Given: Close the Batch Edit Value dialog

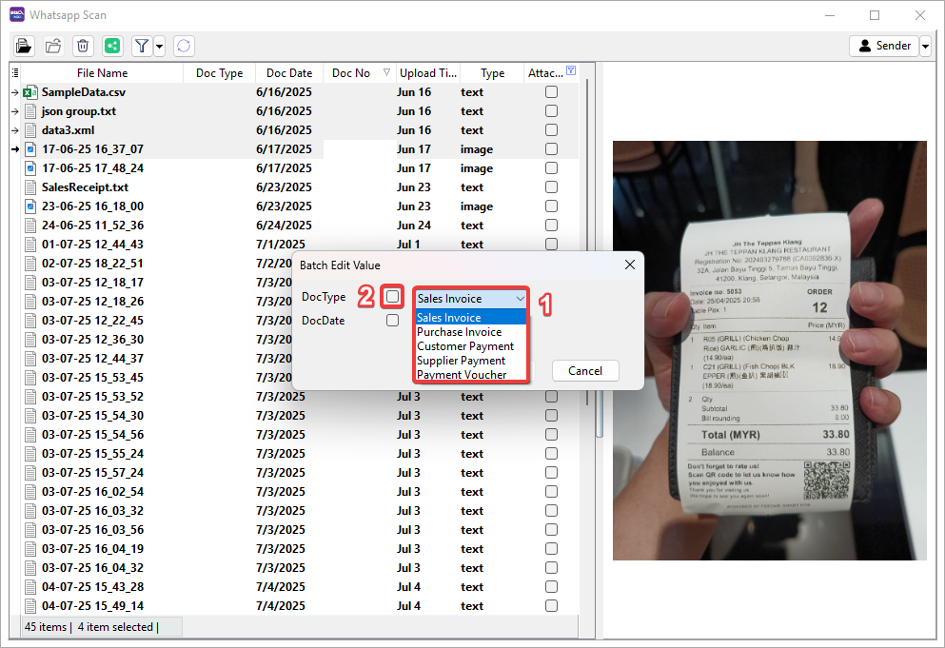Looking at the screenshot, I should [628, 265].
